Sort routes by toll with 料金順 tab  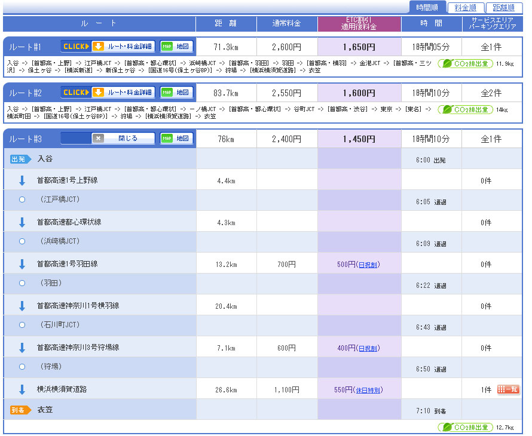[465, 8]
